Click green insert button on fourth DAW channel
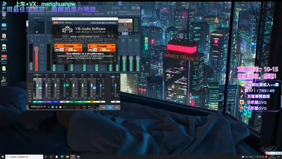This screenshot has height=159, width=282. tap(67, 85)
